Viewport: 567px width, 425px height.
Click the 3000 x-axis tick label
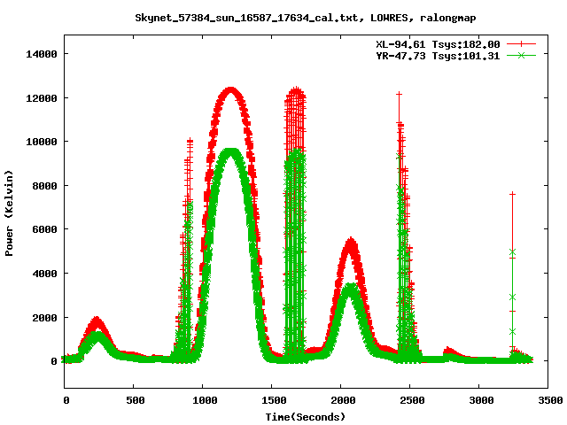pyautogui.click(x=481, y=400)
